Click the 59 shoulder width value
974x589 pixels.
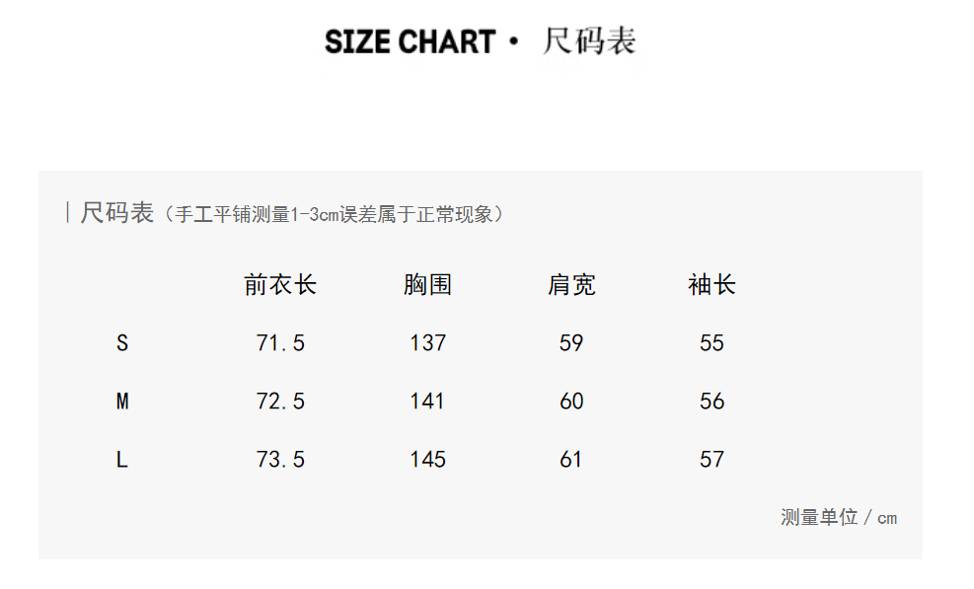point(571,343)
